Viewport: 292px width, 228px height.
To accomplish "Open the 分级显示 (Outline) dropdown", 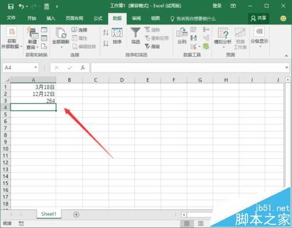I will pos(259,37).
